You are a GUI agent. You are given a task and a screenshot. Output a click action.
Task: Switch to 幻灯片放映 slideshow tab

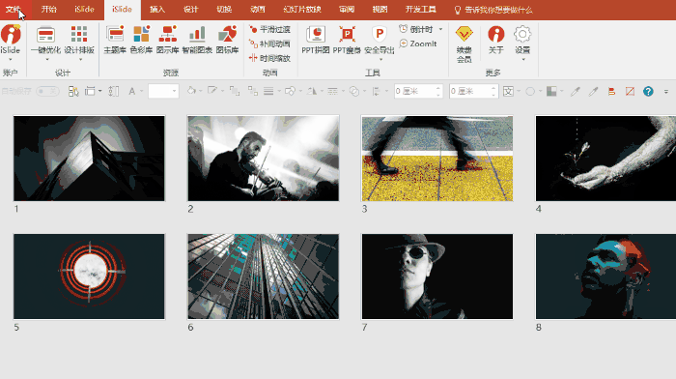(x=302, y=10)
